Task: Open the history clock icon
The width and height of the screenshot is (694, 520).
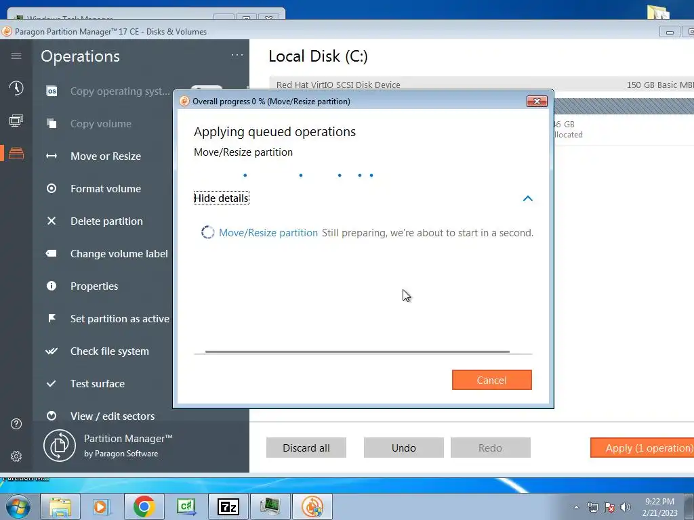Action: pyautogui.click(x=16, y=88)
